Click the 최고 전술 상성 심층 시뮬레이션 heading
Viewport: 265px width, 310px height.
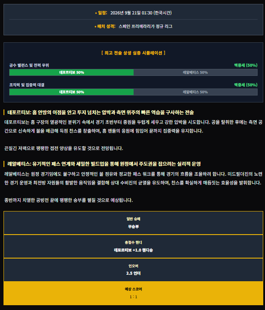tap(134, 53)
